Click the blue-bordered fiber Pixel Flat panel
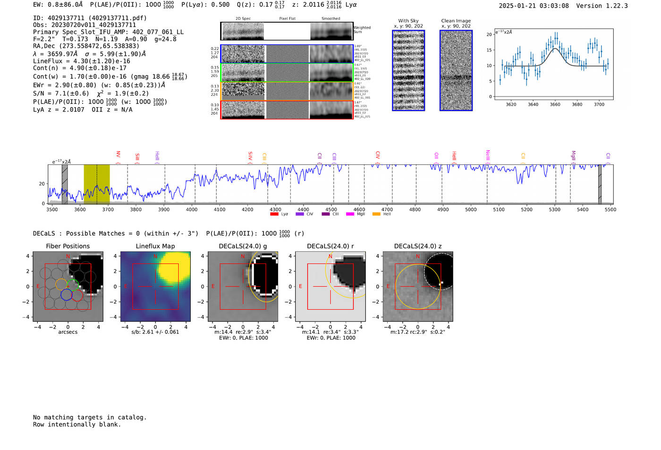This screenshot has width=661, height=450. click(x=288, y=54)
